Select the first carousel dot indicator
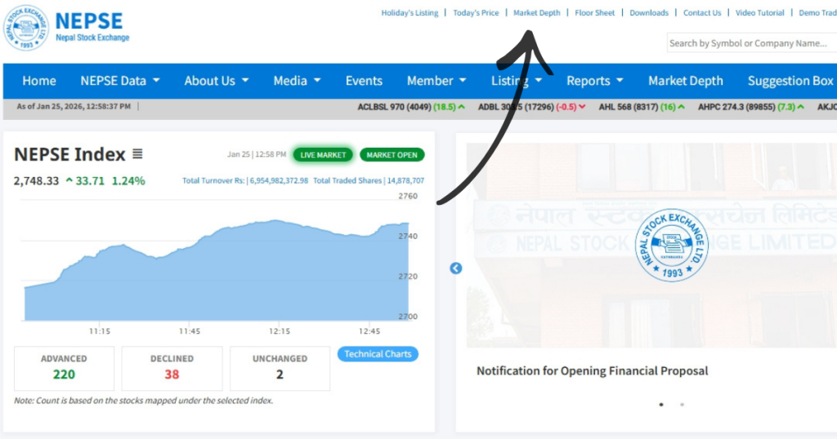 (x=660, y=405)
